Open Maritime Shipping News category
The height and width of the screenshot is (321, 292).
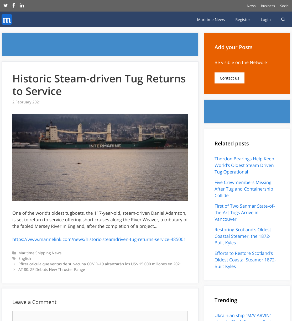point(40,253)
